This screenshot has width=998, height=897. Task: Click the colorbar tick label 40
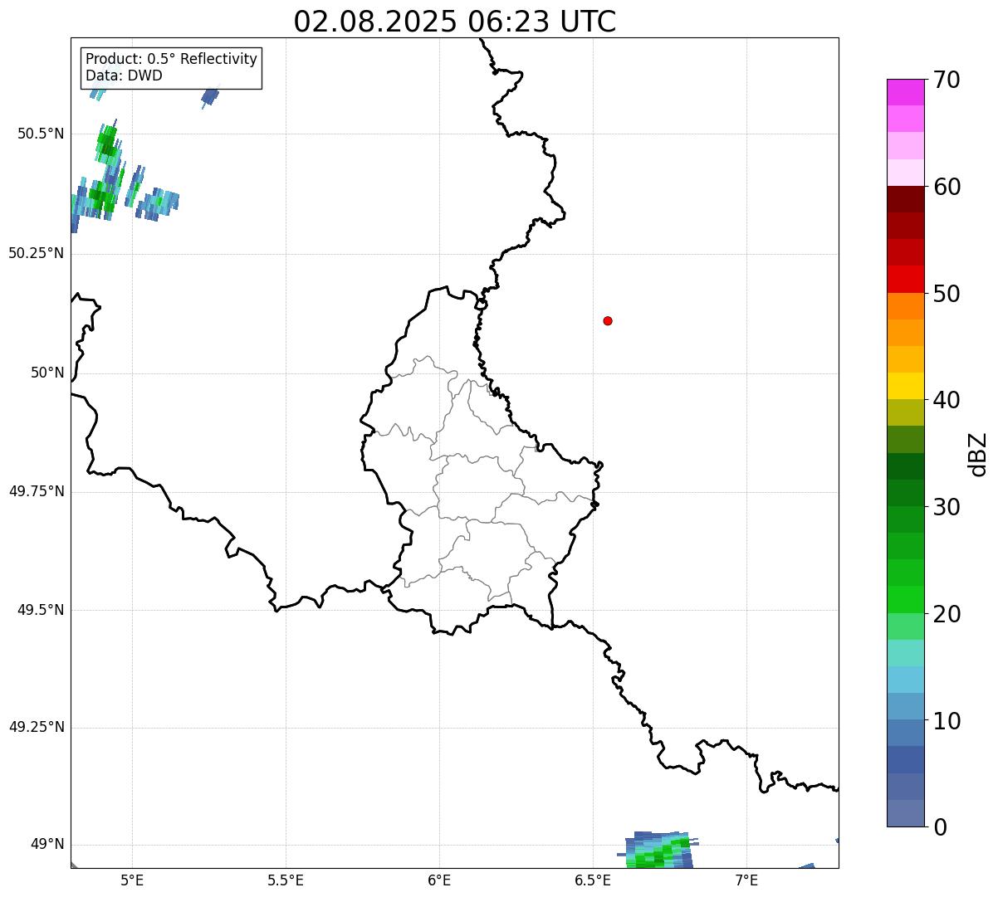(947, 400)
